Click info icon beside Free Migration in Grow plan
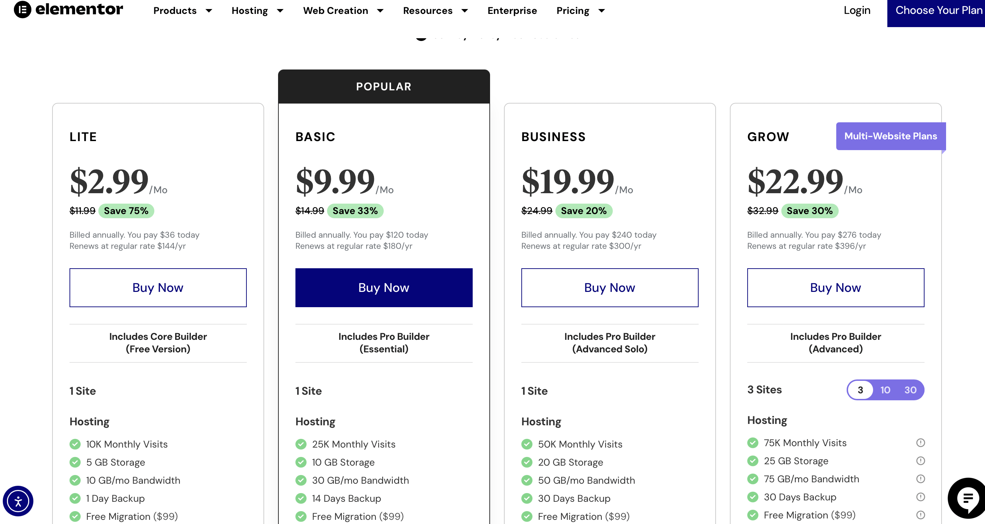The height and width of the screenshot is (524, 985). (x=920, y=515)
